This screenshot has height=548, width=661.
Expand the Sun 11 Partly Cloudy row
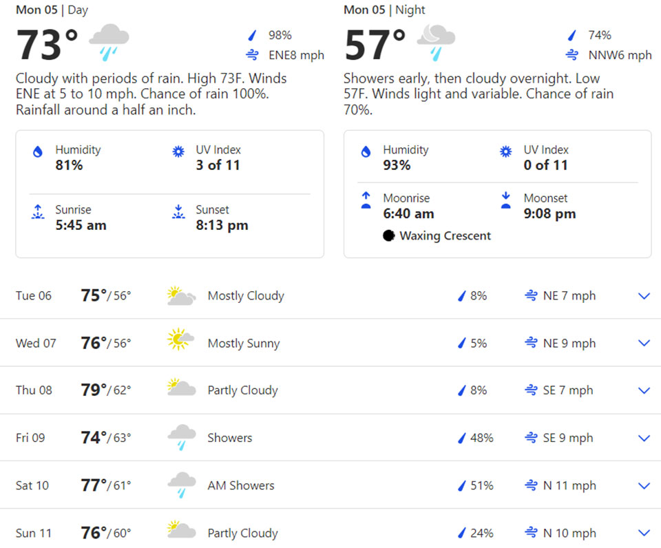click(x=644, y=533)
